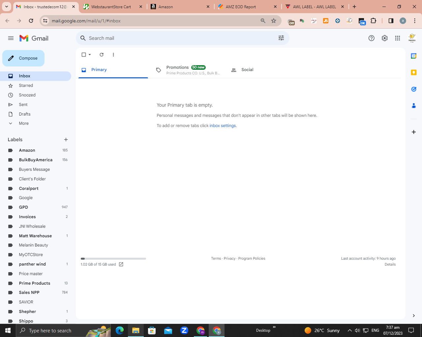The height and width of the screenshot is (337, 422).
Task: Click the inbox settings link
Action: [x=223, y=126]
